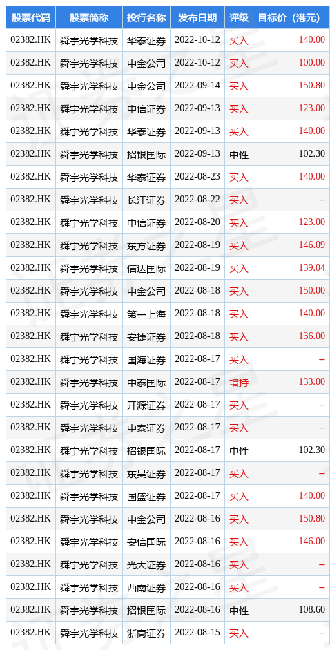
Task: Select the 安捷证券 institution cell
Action: [x=146, y=336]
